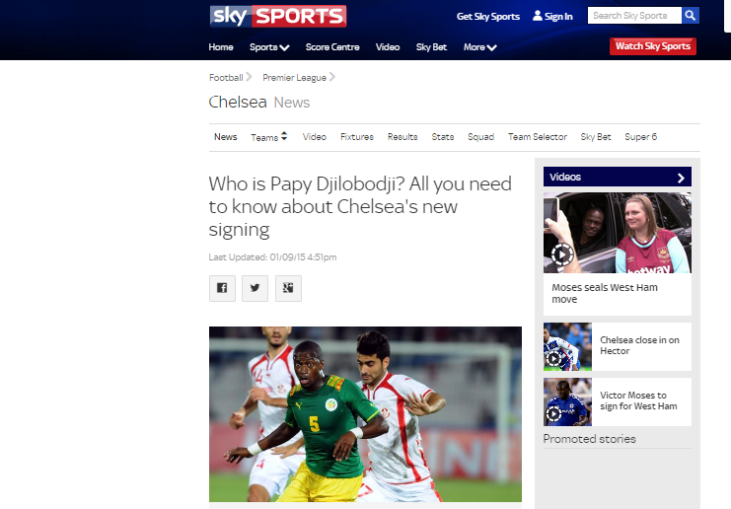Click the search magnifier button
Image resolution: width=731 pixels, height=509 pixels.
click(x=690, y=16)
